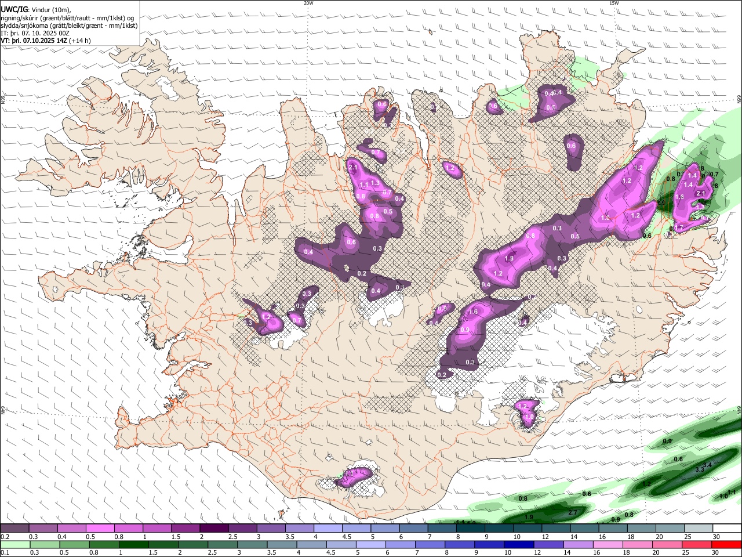Pick the pale grey 25 swatch in the snow legend

pyautogui.click(x=699, y=529)
